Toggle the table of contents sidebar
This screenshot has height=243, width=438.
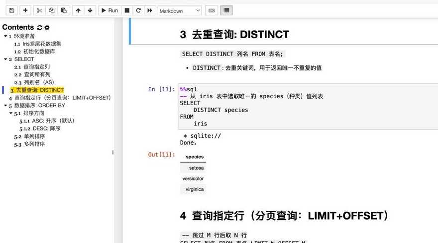point(226,10)
